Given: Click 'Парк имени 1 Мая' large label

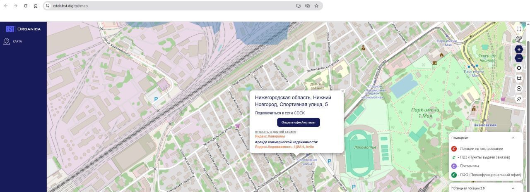Looking at the screenshot, I should coord(425,113).
